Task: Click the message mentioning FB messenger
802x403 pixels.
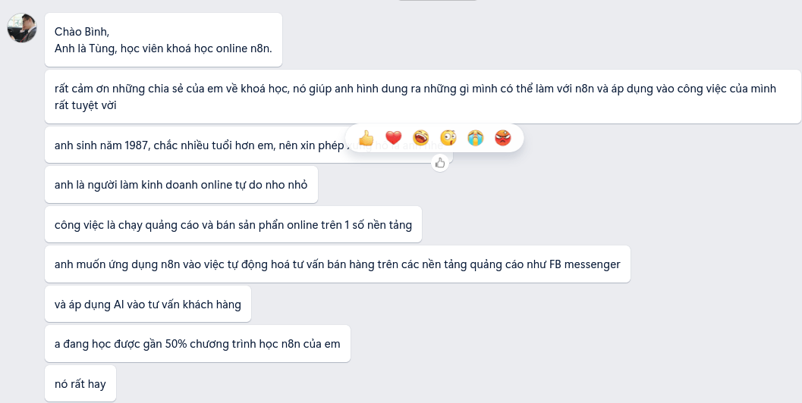Action: click(x=338, y=264)
